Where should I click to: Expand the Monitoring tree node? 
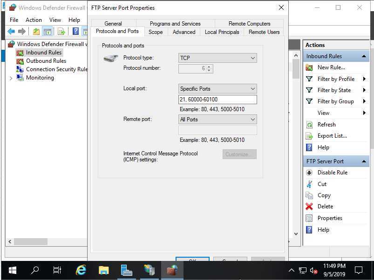coord(11,78)
